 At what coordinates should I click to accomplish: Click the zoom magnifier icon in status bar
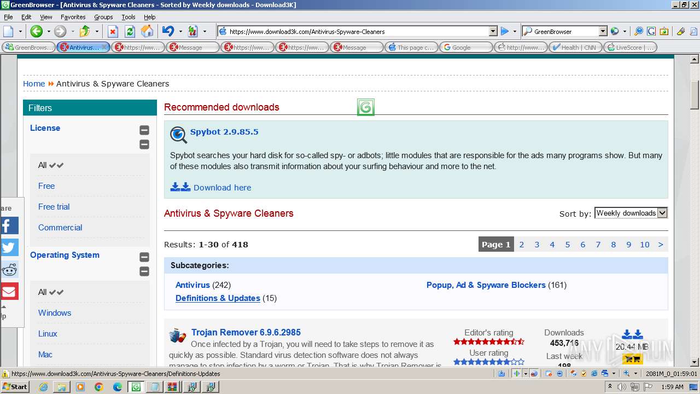[x=627, y=373]
